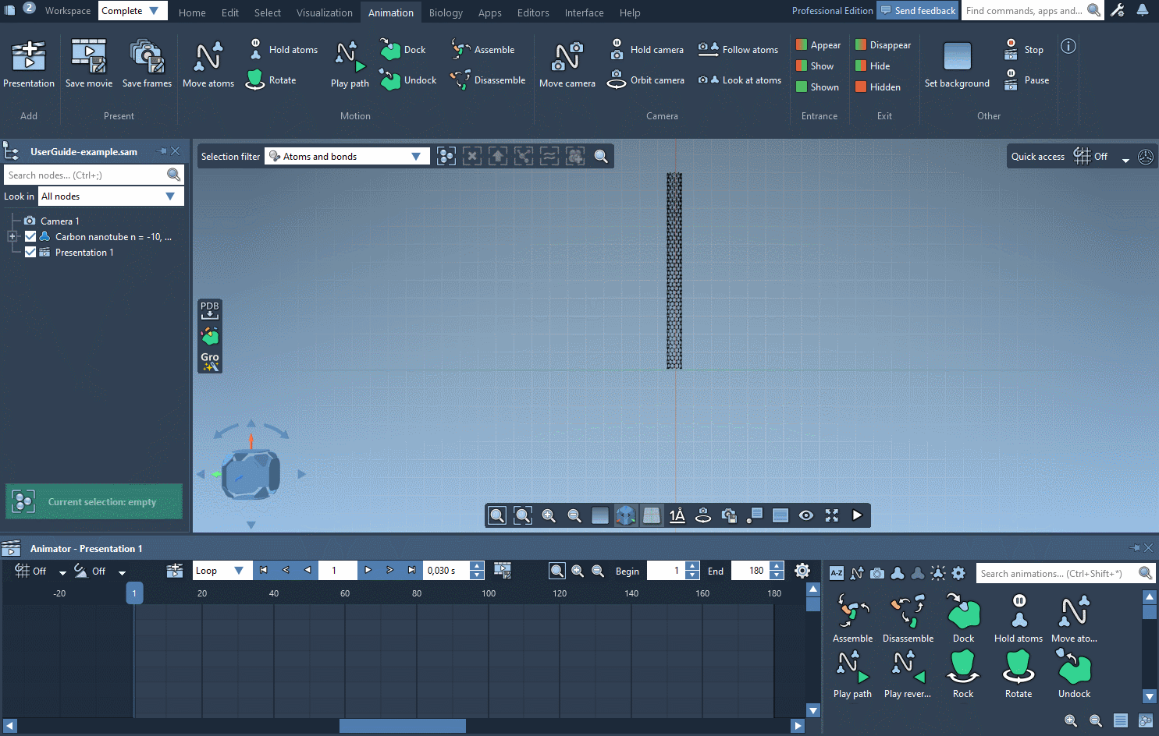Click the 1Å scale icon in viewport toolbar
The image size is (1159, 736).
[677, 515]
